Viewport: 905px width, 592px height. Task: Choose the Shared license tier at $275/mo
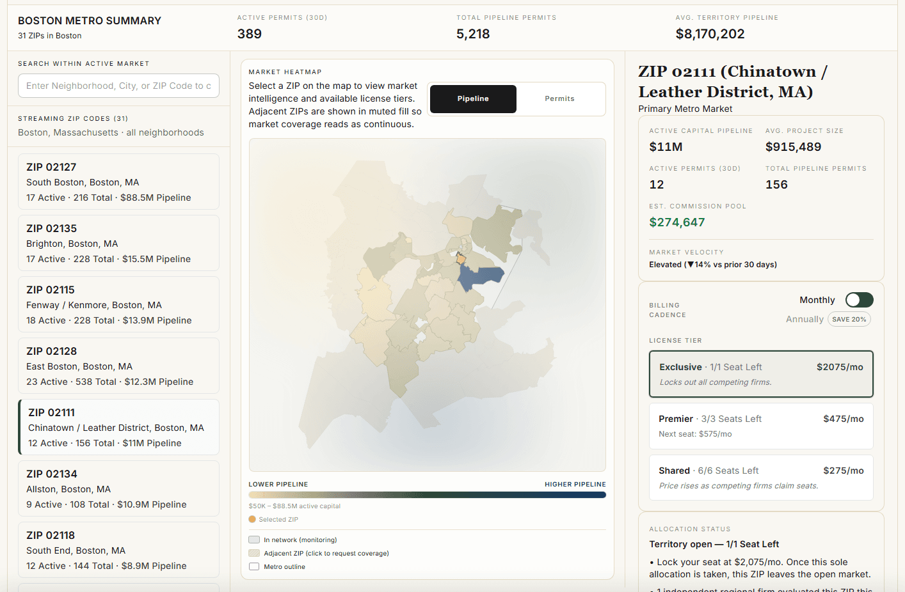[x=761, y=478]
